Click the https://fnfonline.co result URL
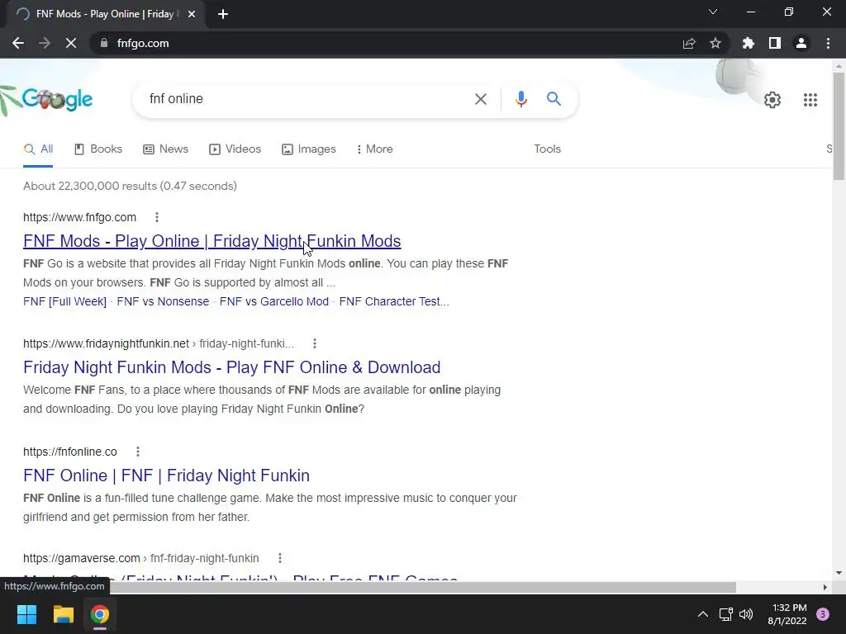Viewport: 846px width, 634px height. click(70, 452)
